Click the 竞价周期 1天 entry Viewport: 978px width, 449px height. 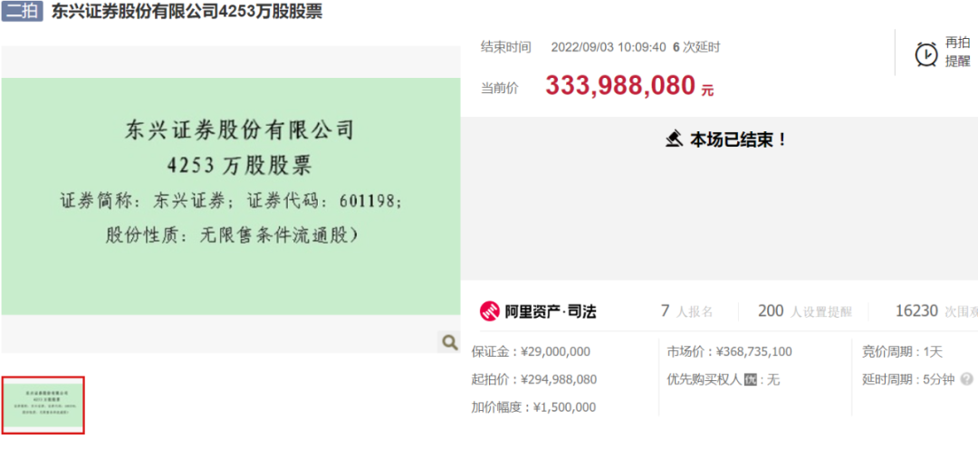click(902, 352)
